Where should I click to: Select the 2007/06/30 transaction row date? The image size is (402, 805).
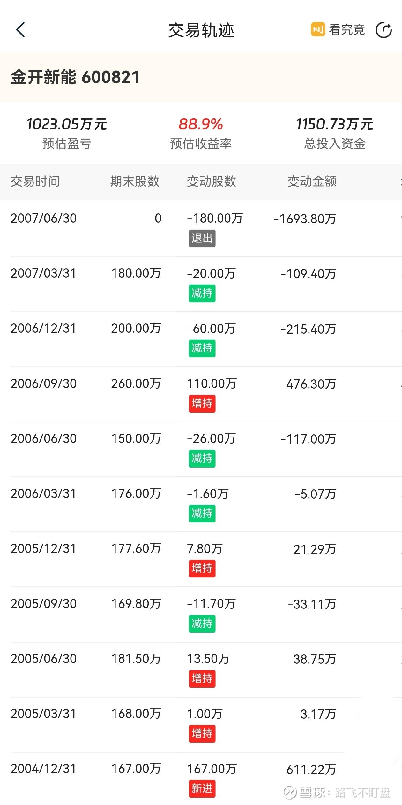point(44,219)
